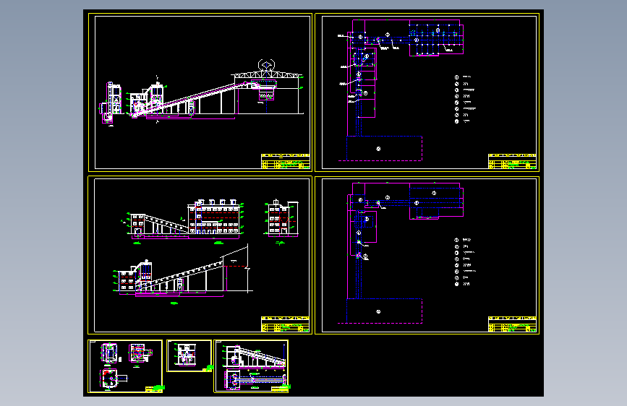Select the inclined conveyor side elevation sheet
Viewport: 627px width, 406px height.
pos(200,92)
